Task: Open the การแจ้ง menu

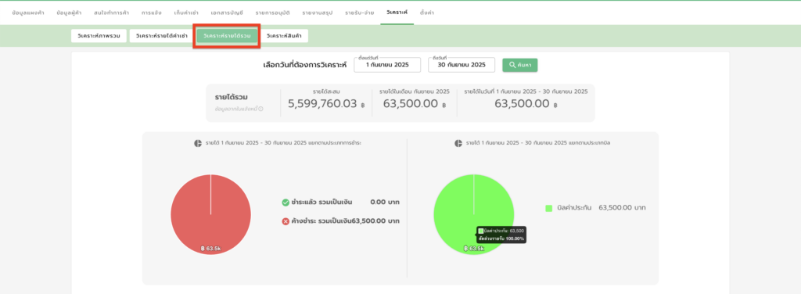Action: tap(151, 13)
